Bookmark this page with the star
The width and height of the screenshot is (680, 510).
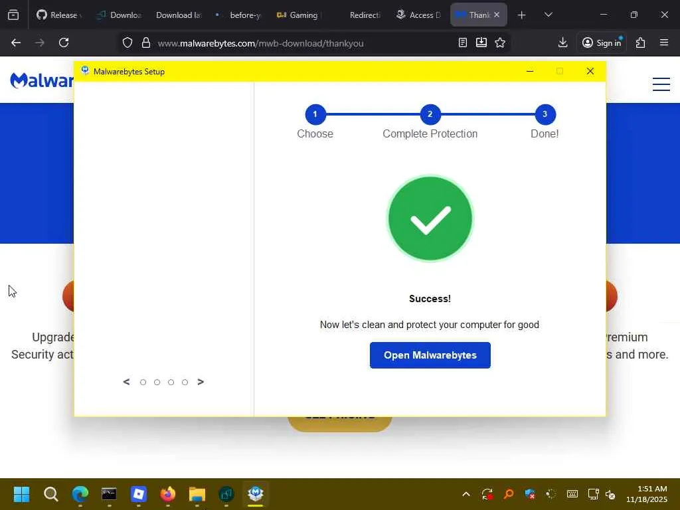500,42
